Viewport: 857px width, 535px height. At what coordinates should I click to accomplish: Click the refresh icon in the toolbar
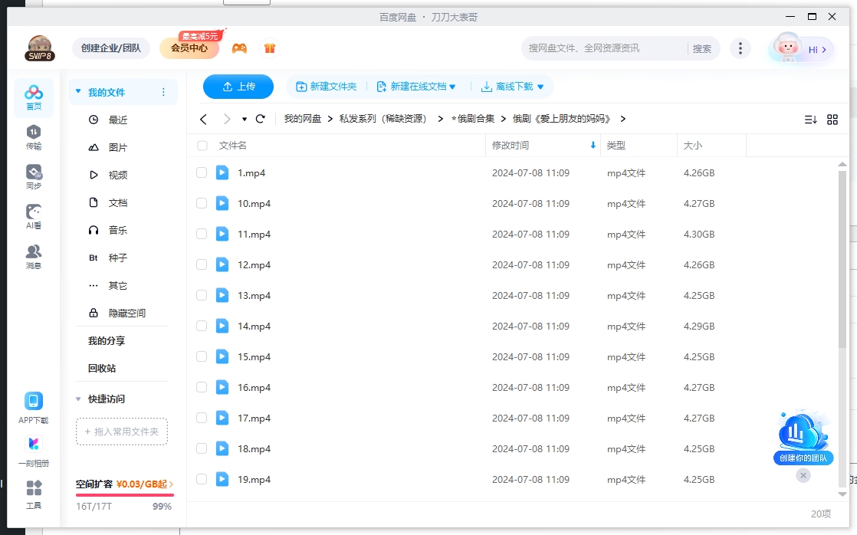pos(260,119)
